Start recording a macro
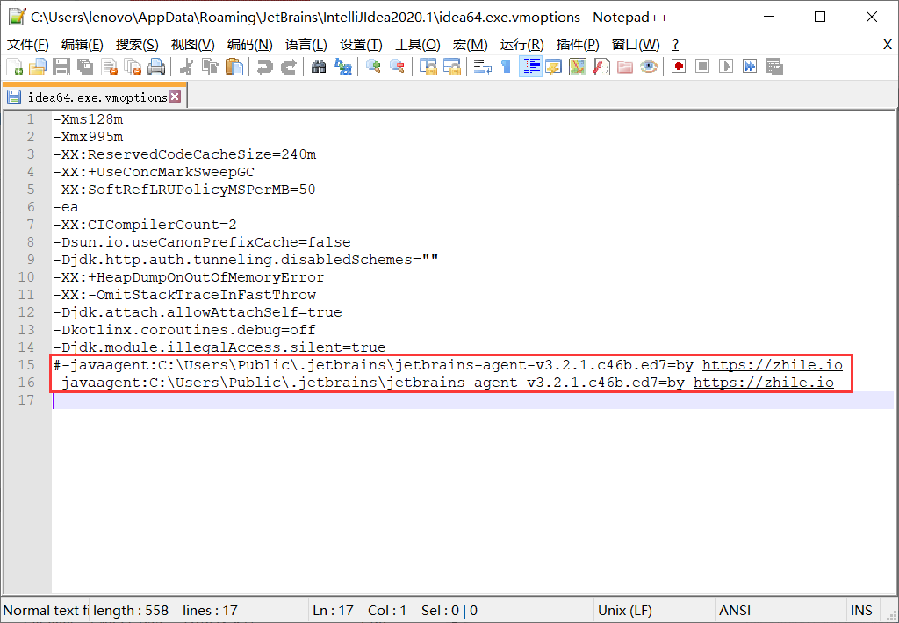This screenshot has height=623, width=899. pyautogui.click(x=679, y=68)
